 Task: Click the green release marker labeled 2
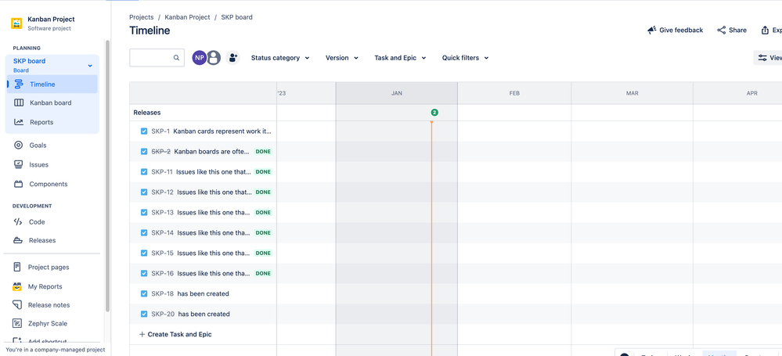(434, 113)
